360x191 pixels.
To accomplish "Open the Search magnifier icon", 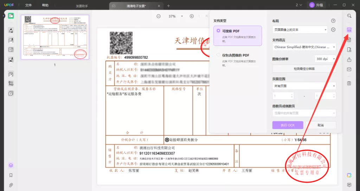I will coord(349,16).
